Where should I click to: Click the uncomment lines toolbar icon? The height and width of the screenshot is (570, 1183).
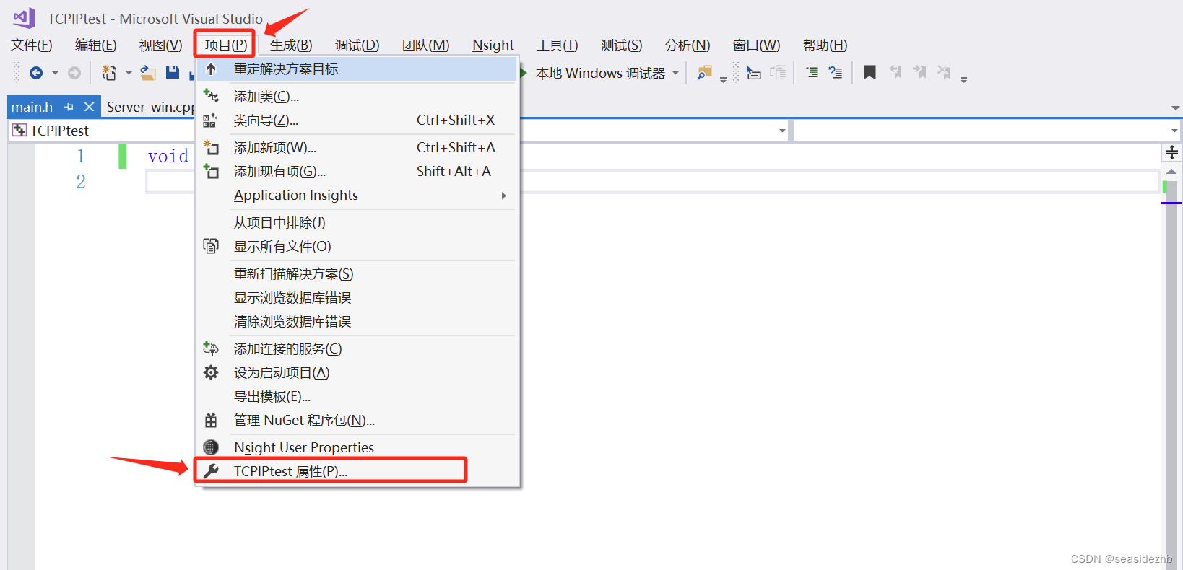836,72
